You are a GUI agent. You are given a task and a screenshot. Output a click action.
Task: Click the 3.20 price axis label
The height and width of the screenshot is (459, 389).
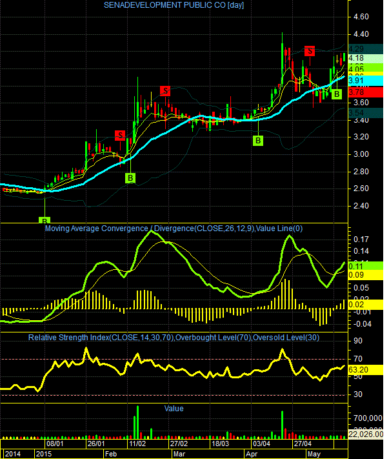(x=361, y=137)
